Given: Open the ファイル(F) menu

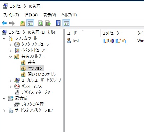Looking at the screenshot, I should pos(11,15).
